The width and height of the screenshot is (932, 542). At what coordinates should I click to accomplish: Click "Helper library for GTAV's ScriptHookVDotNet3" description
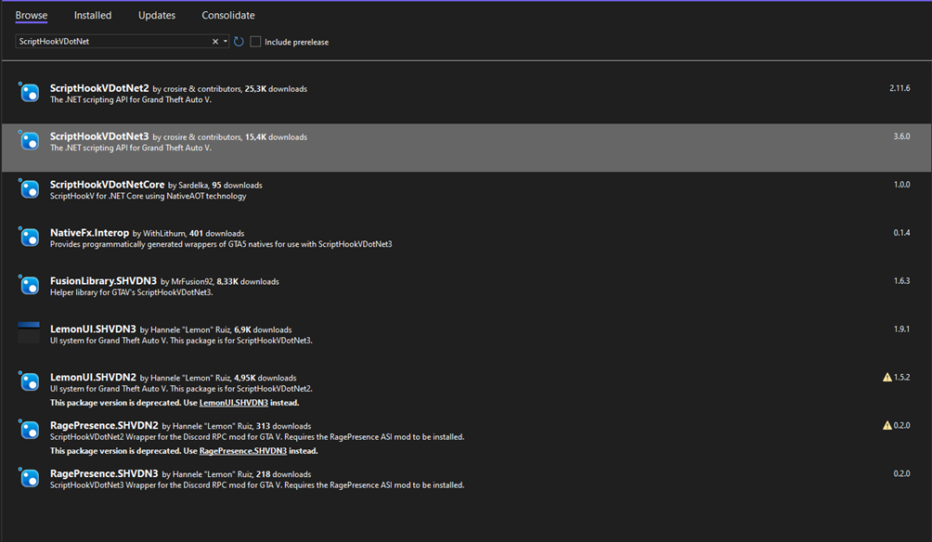pyautogui.click(x=132, y=292)
